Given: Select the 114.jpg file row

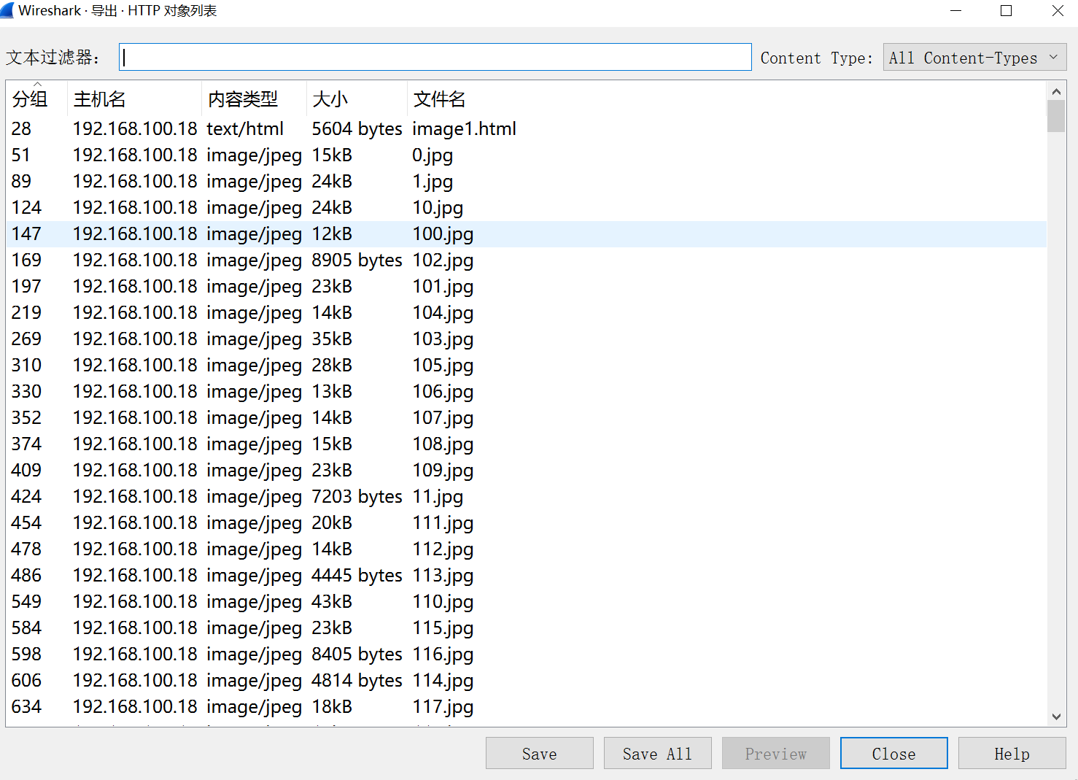Looking at the screenshot, I should click(527, 680).
